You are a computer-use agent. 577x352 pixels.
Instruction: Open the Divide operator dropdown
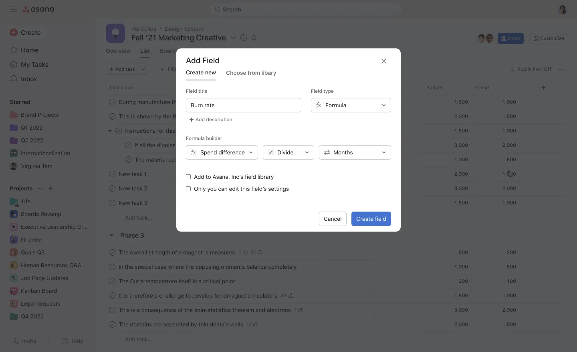click(288, 152)
